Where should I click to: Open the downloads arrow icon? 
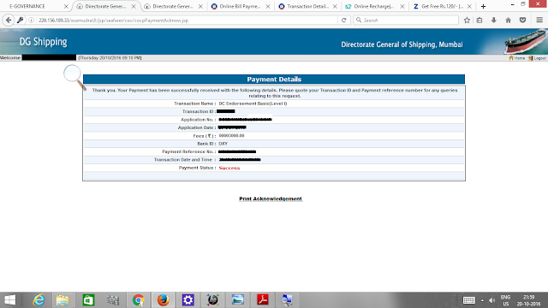tap(494, 21)
